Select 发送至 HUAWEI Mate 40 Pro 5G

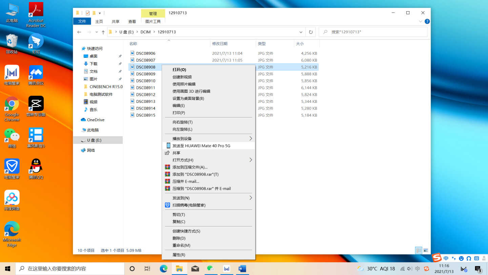coord(208,146)
